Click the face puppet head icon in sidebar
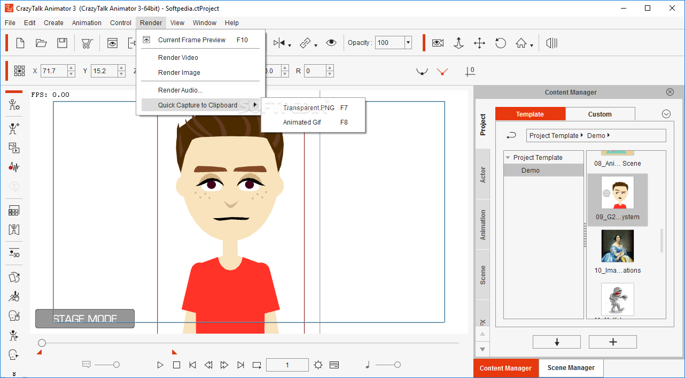The height and width of the screenshot is (378, 685). coord(14,315)
